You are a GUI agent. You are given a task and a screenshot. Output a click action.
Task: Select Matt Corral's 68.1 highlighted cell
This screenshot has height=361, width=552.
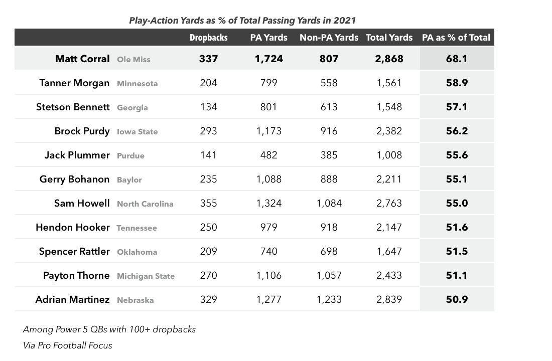[x=457, y=58]
